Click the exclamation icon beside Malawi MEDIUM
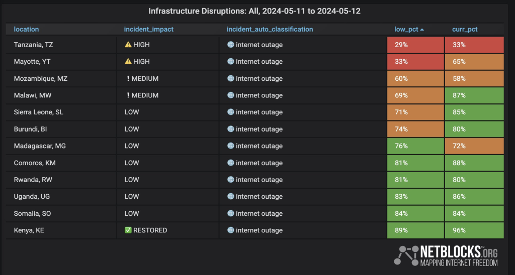515x275 pixels. (128, 95)
